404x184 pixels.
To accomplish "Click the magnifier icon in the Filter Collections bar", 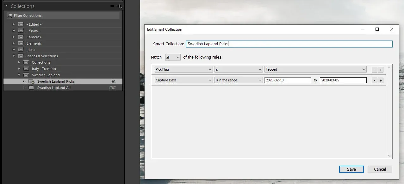I will (10, 15).
